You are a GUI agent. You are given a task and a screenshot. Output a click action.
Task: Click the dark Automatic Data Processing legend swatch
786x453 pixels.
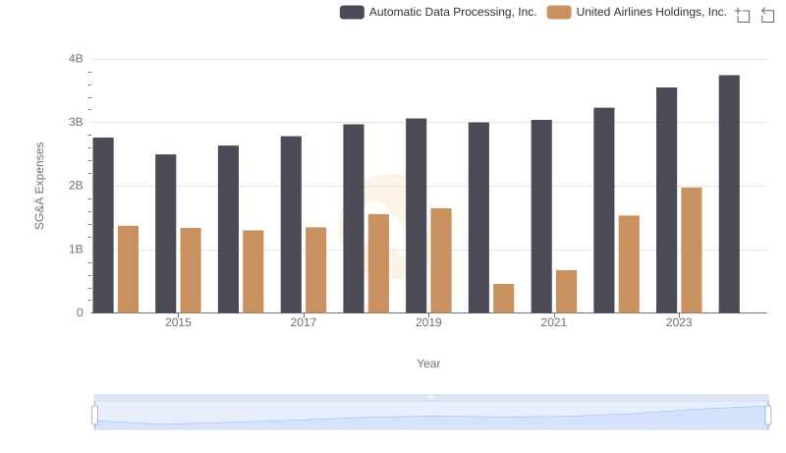click(352, 12)
